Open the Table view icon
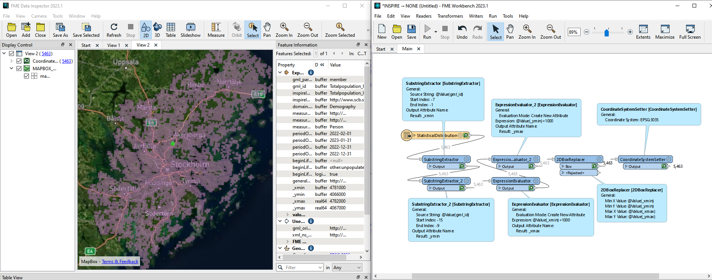712x280 pixels. [170, 30]
